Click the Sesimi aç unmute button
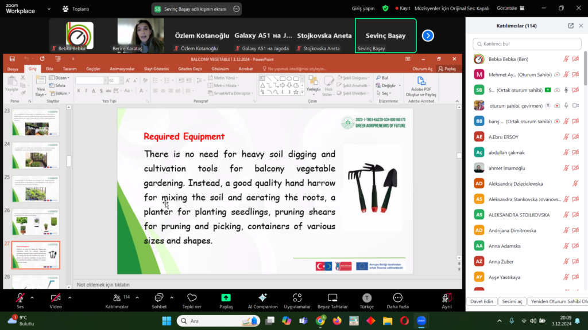 point(512,301)
